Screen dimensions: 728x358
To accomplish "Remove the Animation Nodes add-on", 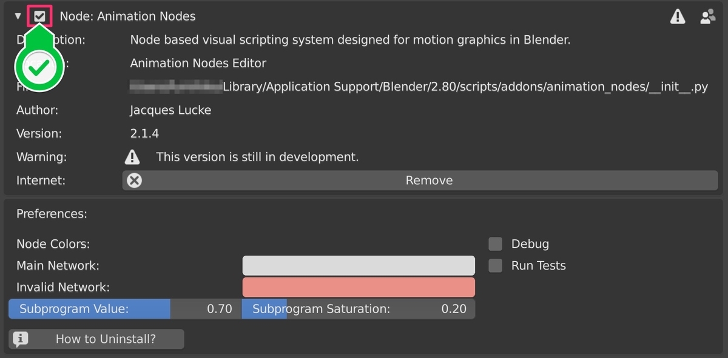I will (420, 181).
